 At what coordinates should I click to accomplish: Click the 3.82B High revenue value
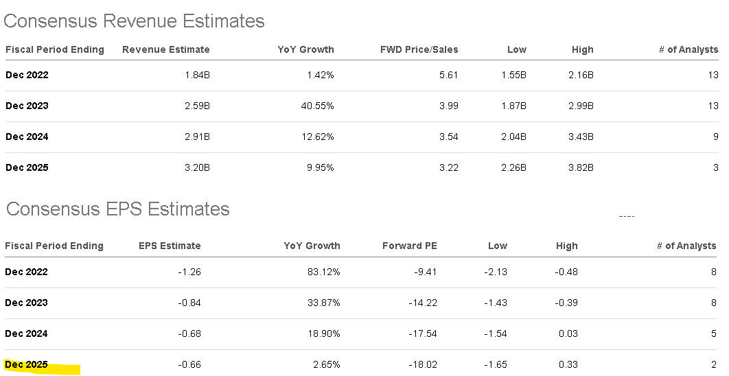click(x=579, y=167)
